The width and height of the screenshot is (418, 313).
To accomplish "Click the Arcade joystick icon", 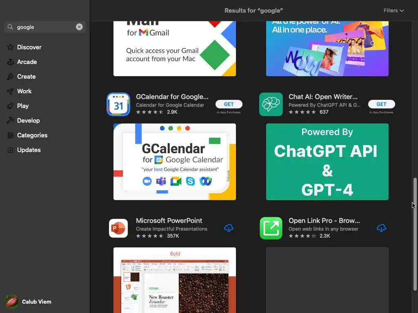I will tap(10, 62).
